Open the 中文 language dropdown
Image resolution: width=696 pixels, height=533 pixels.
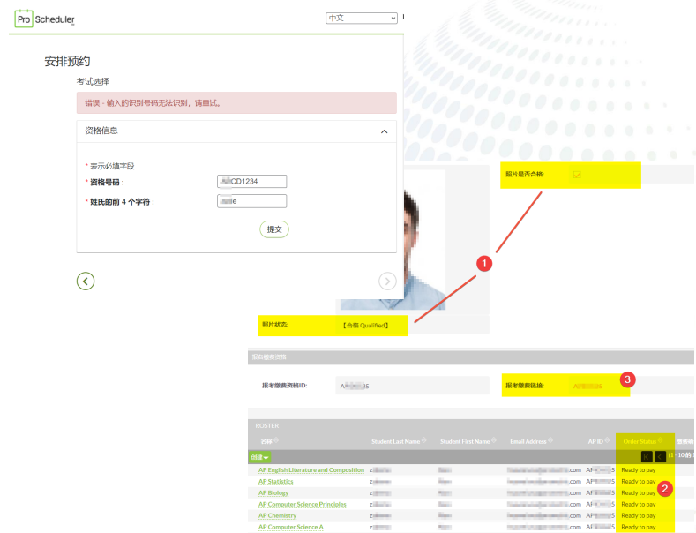[x=362, y=19]
